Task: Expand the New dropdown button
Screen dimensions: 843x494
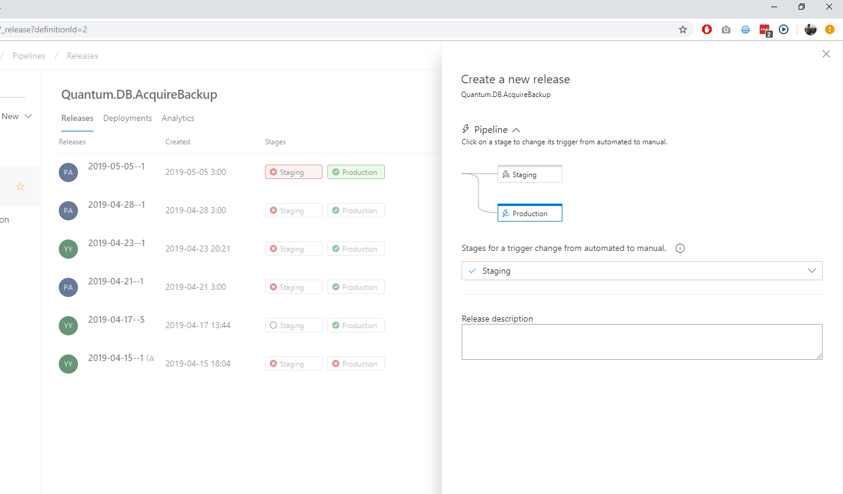Action: [17, 116]
